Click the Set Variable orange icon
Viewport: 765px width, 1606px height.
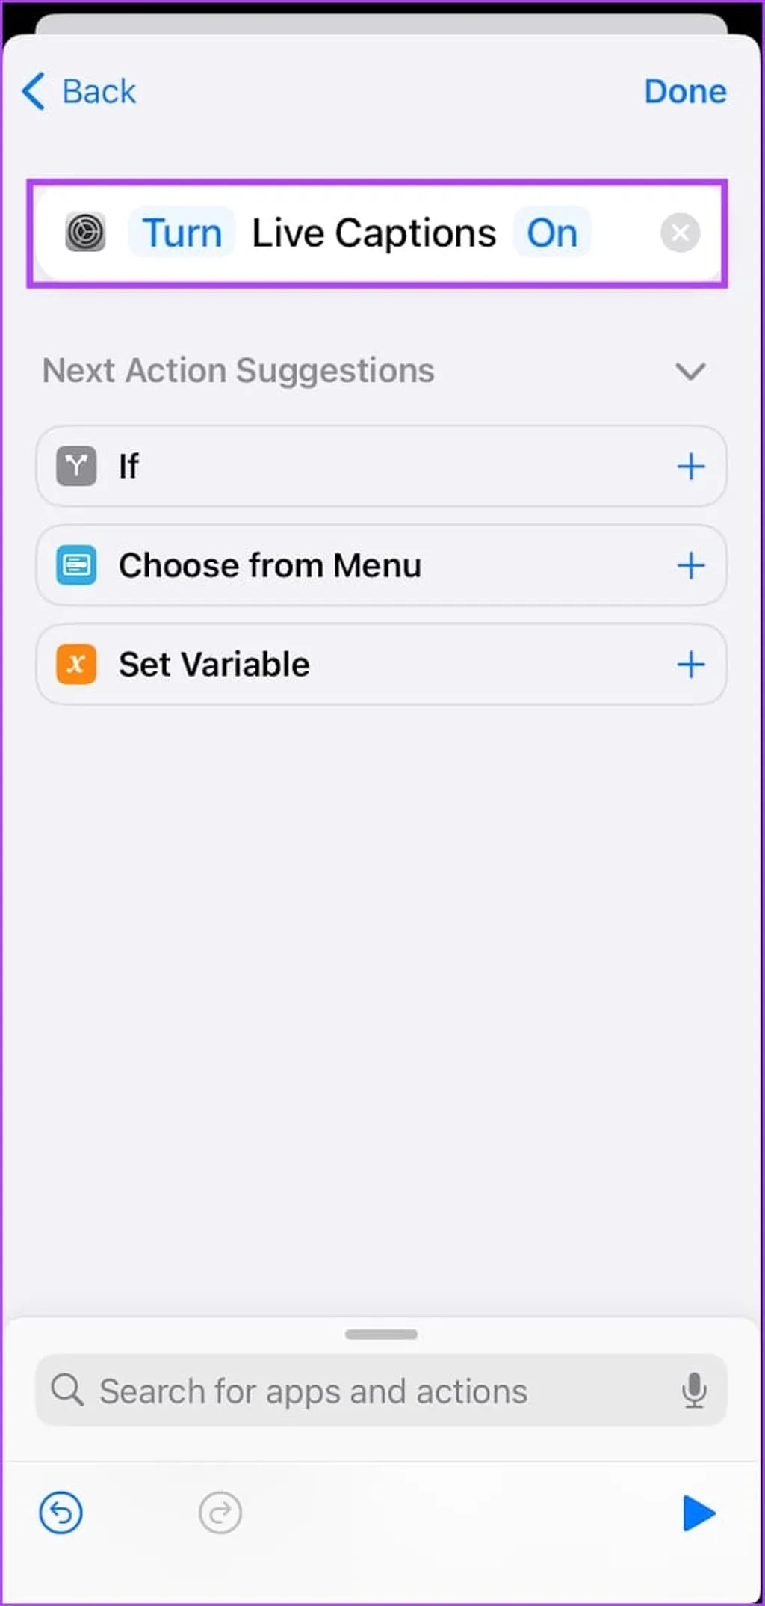[76, 664]
